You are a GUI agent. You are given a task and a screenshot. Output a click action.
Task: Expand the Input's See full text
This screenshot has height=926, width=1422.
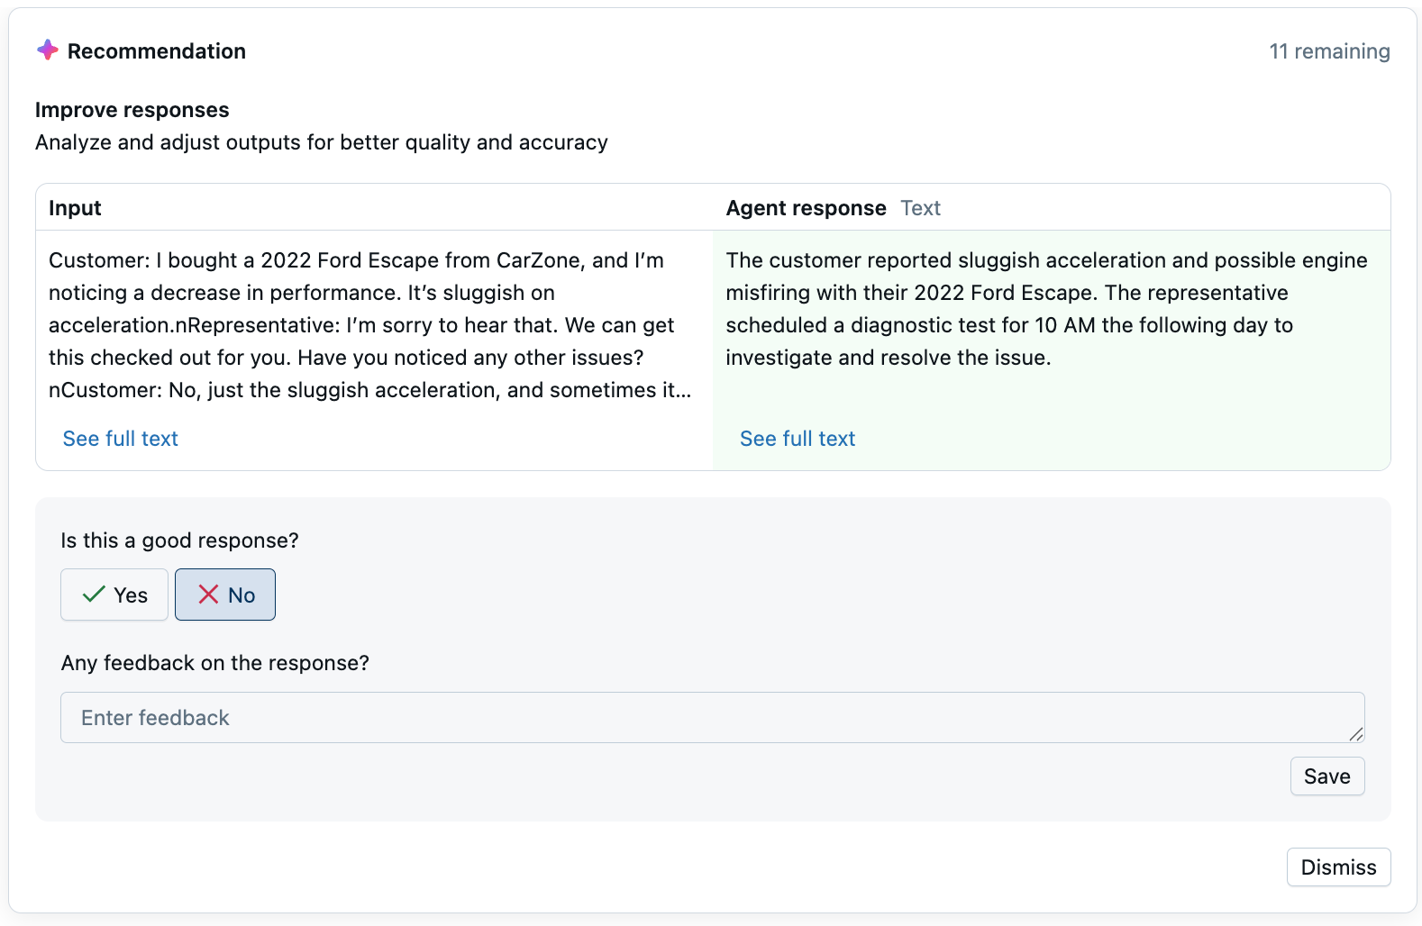pos(121,439)
